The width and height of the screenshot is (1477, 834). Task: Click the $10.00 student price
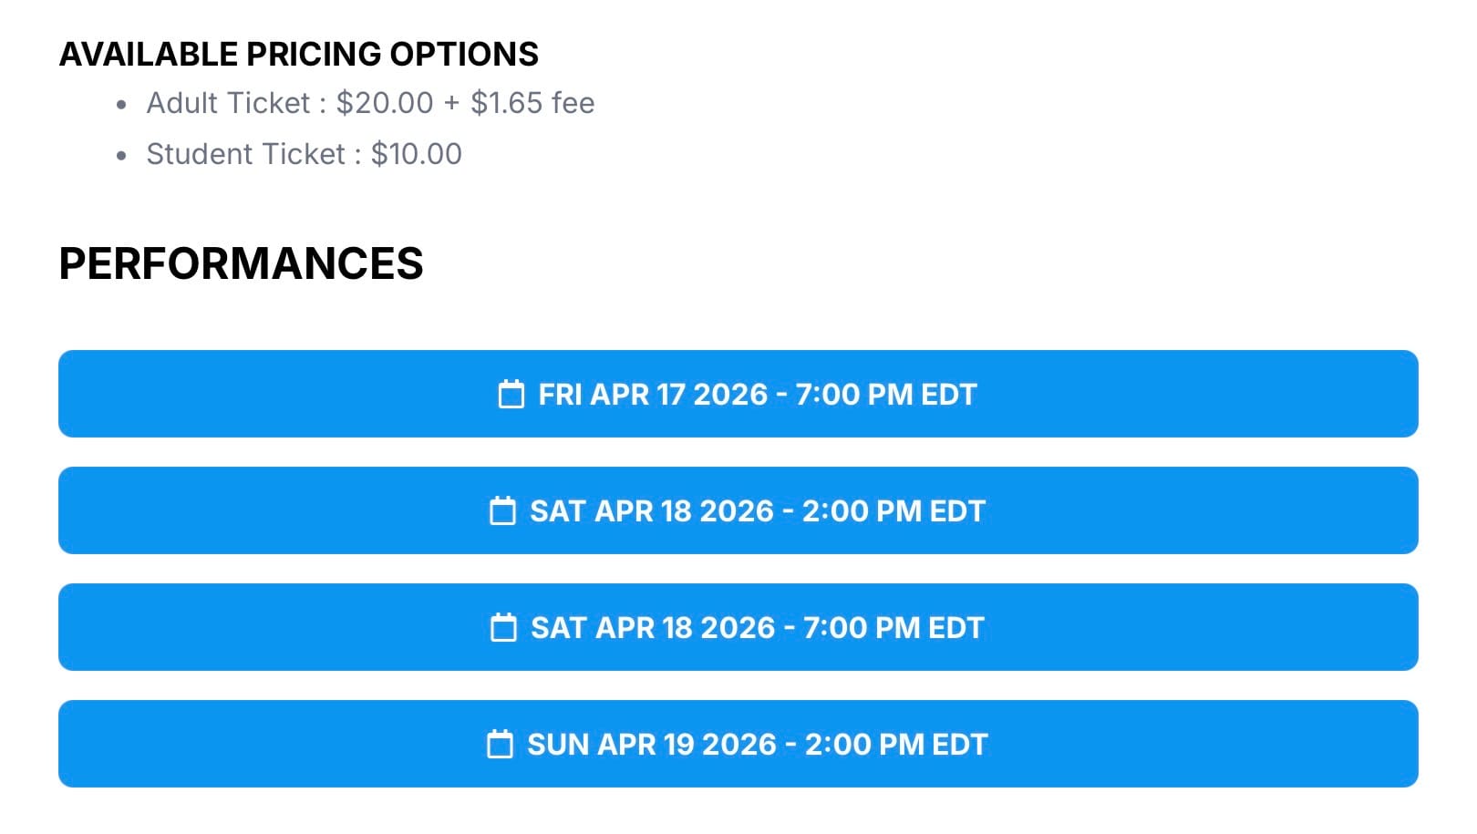[x=416, y=154]
